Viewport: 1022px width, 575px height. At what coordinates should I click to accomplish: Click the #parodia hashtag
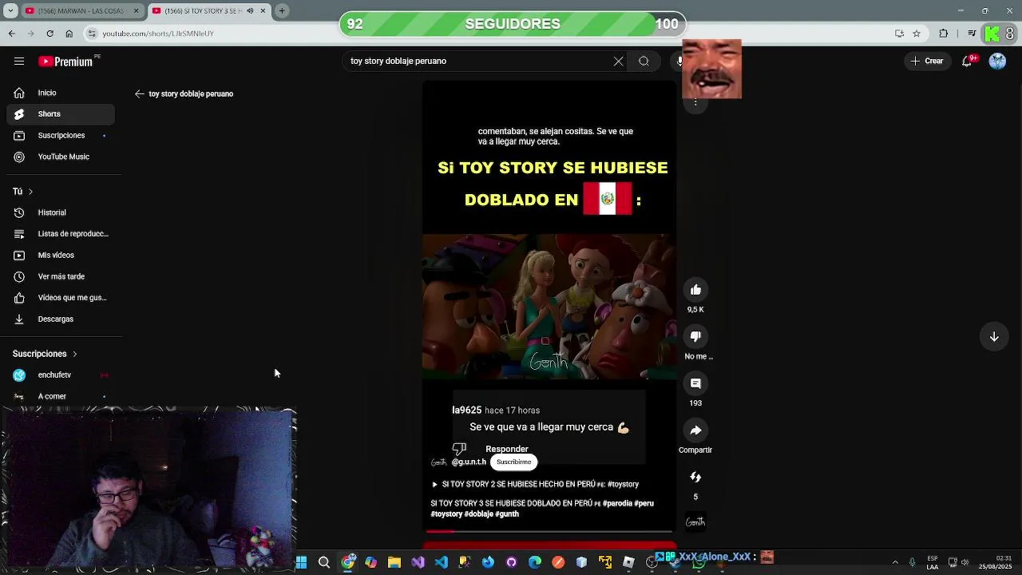coord(617,503)
